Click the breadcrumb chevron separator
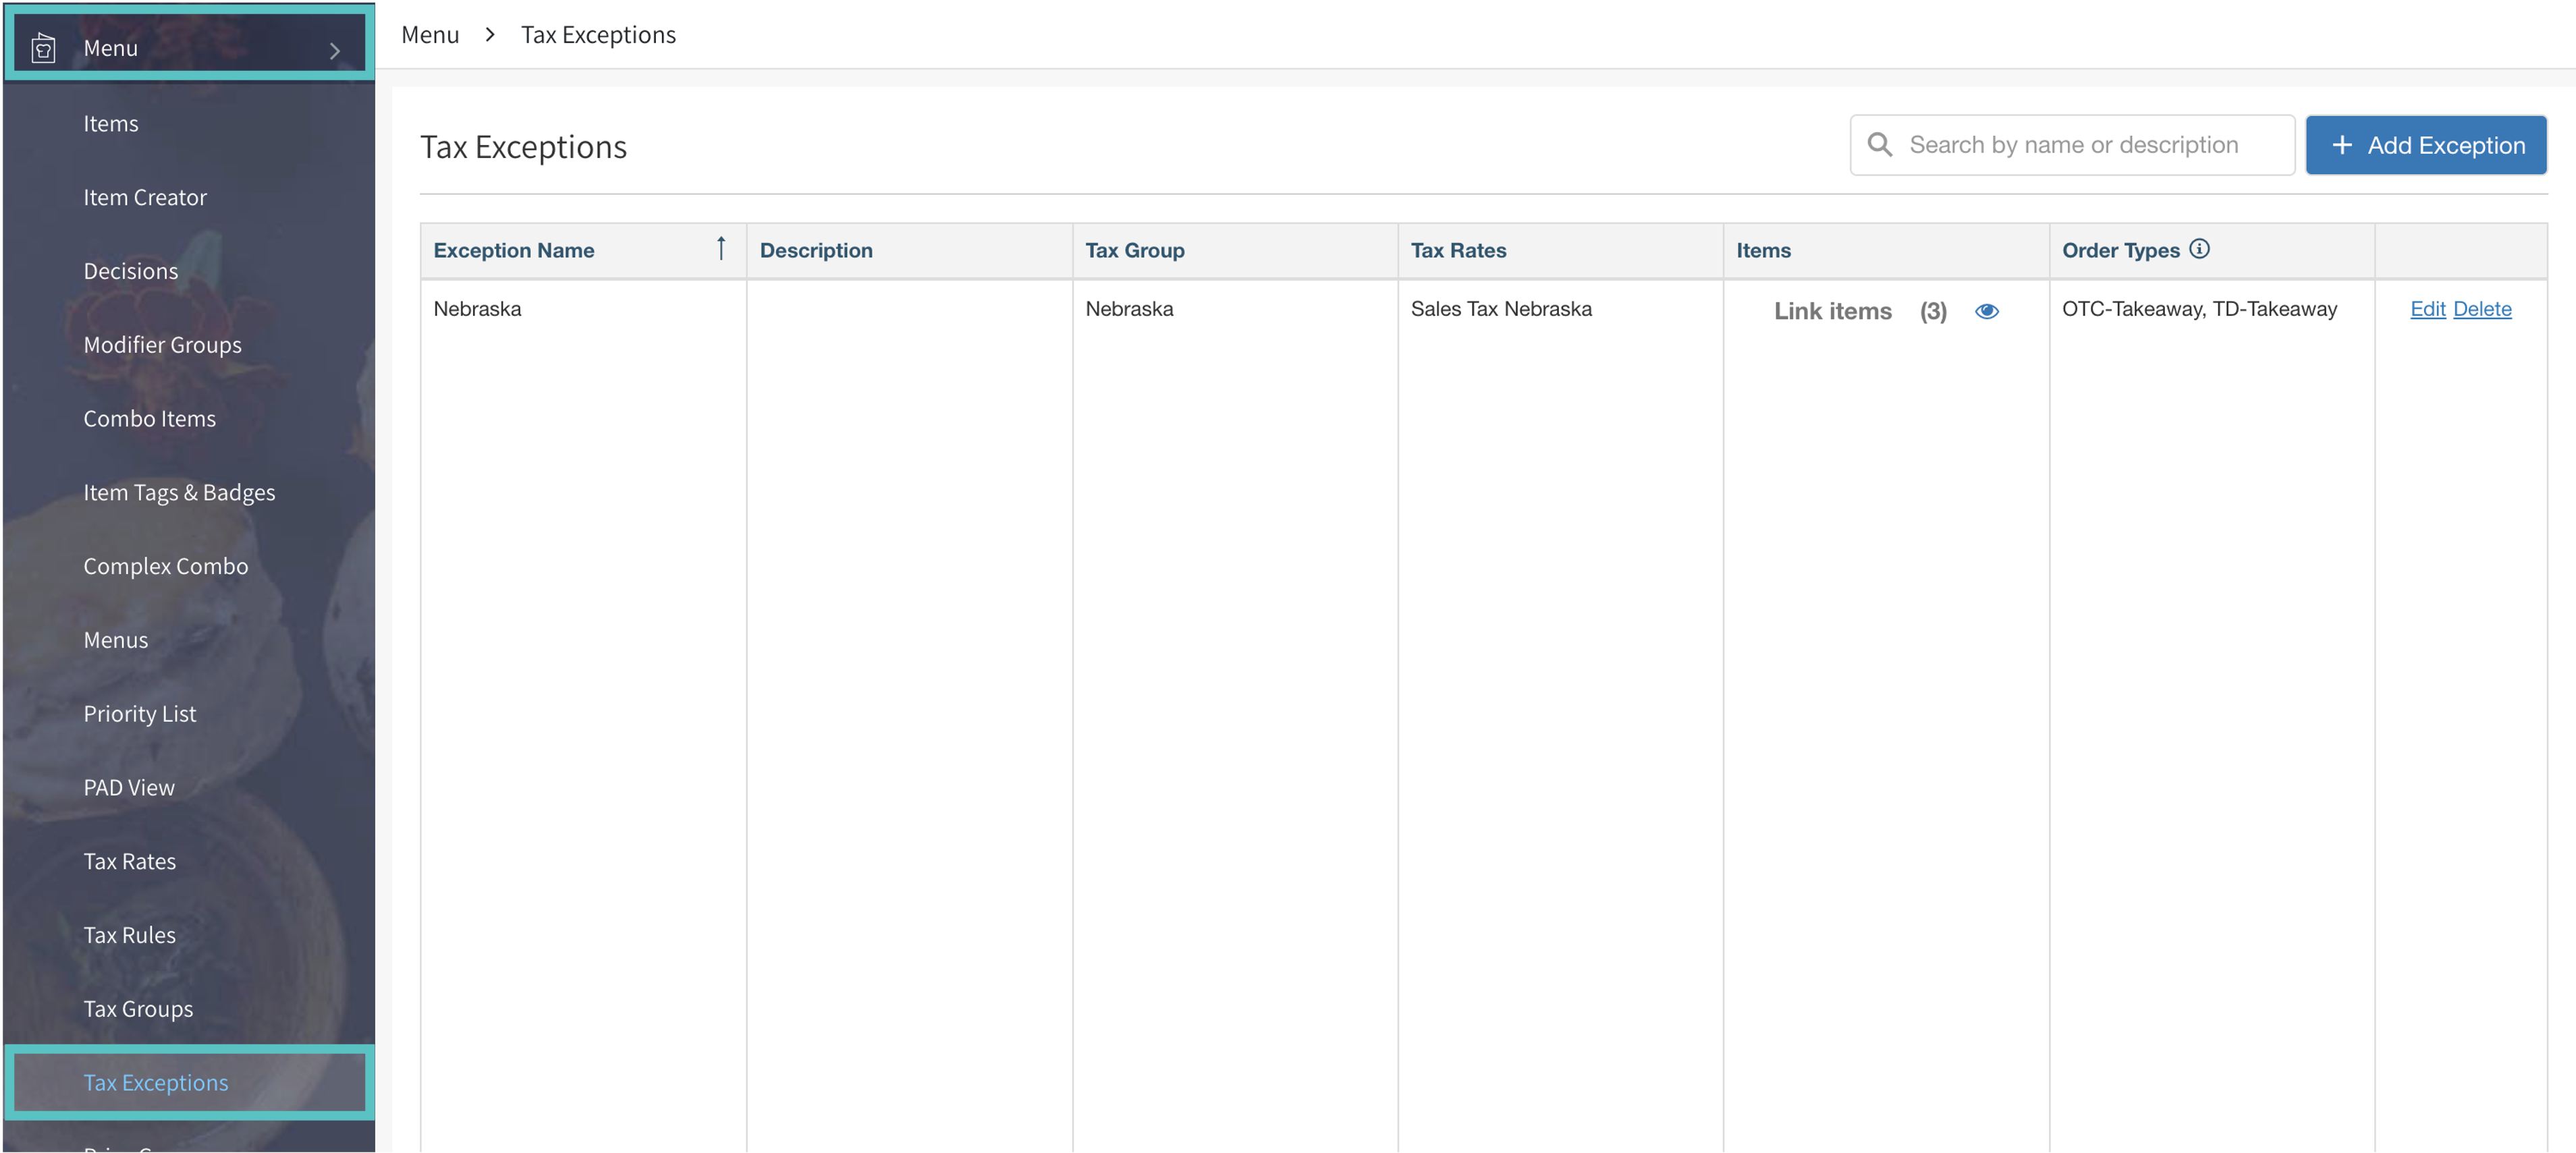 (x=490, y=35)
